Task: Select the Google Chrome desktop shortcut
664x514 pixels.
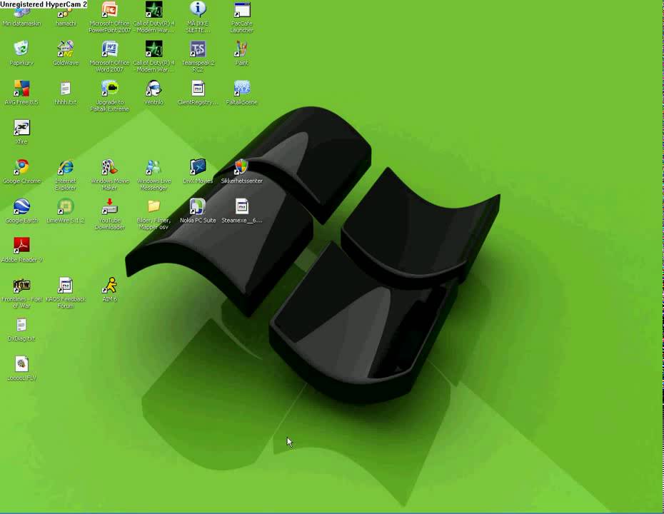Action: point(21,168)
